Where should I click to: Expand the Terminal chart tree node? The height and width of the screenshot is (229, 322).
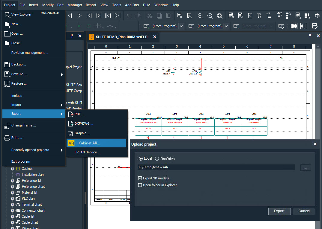click(12, 204)
